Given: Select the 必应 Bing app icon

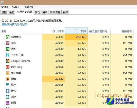Looking at the screenshot, I should pos(8,67).
